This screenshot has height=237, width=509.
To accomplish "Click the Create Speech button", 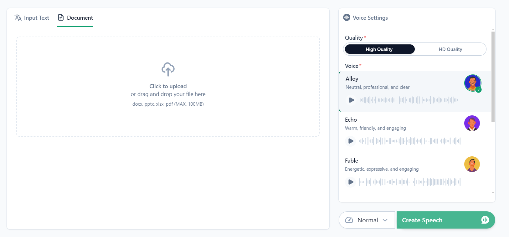I will pos(422,220).
